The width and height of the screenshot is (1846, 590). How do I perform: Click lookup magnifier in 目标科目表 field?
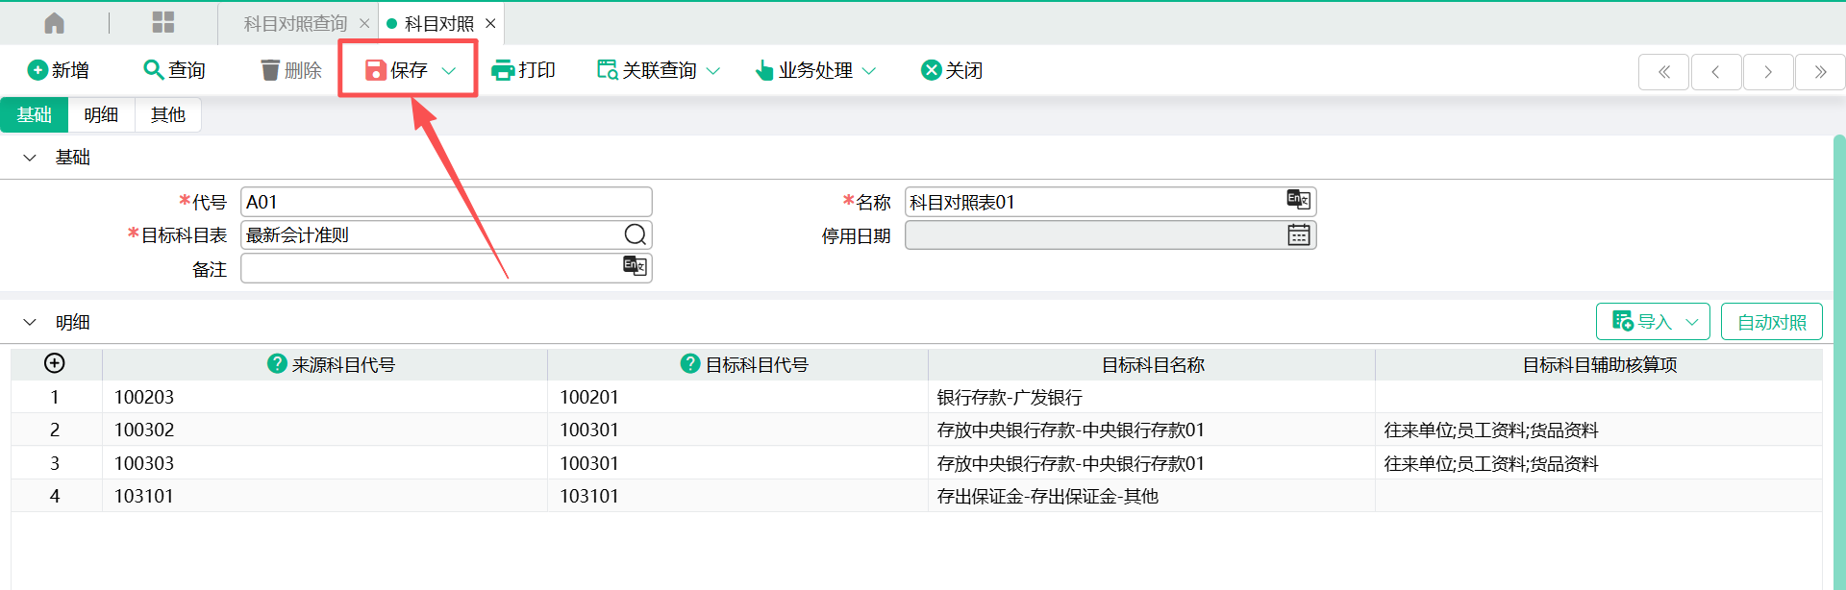[x=635, y=235]
